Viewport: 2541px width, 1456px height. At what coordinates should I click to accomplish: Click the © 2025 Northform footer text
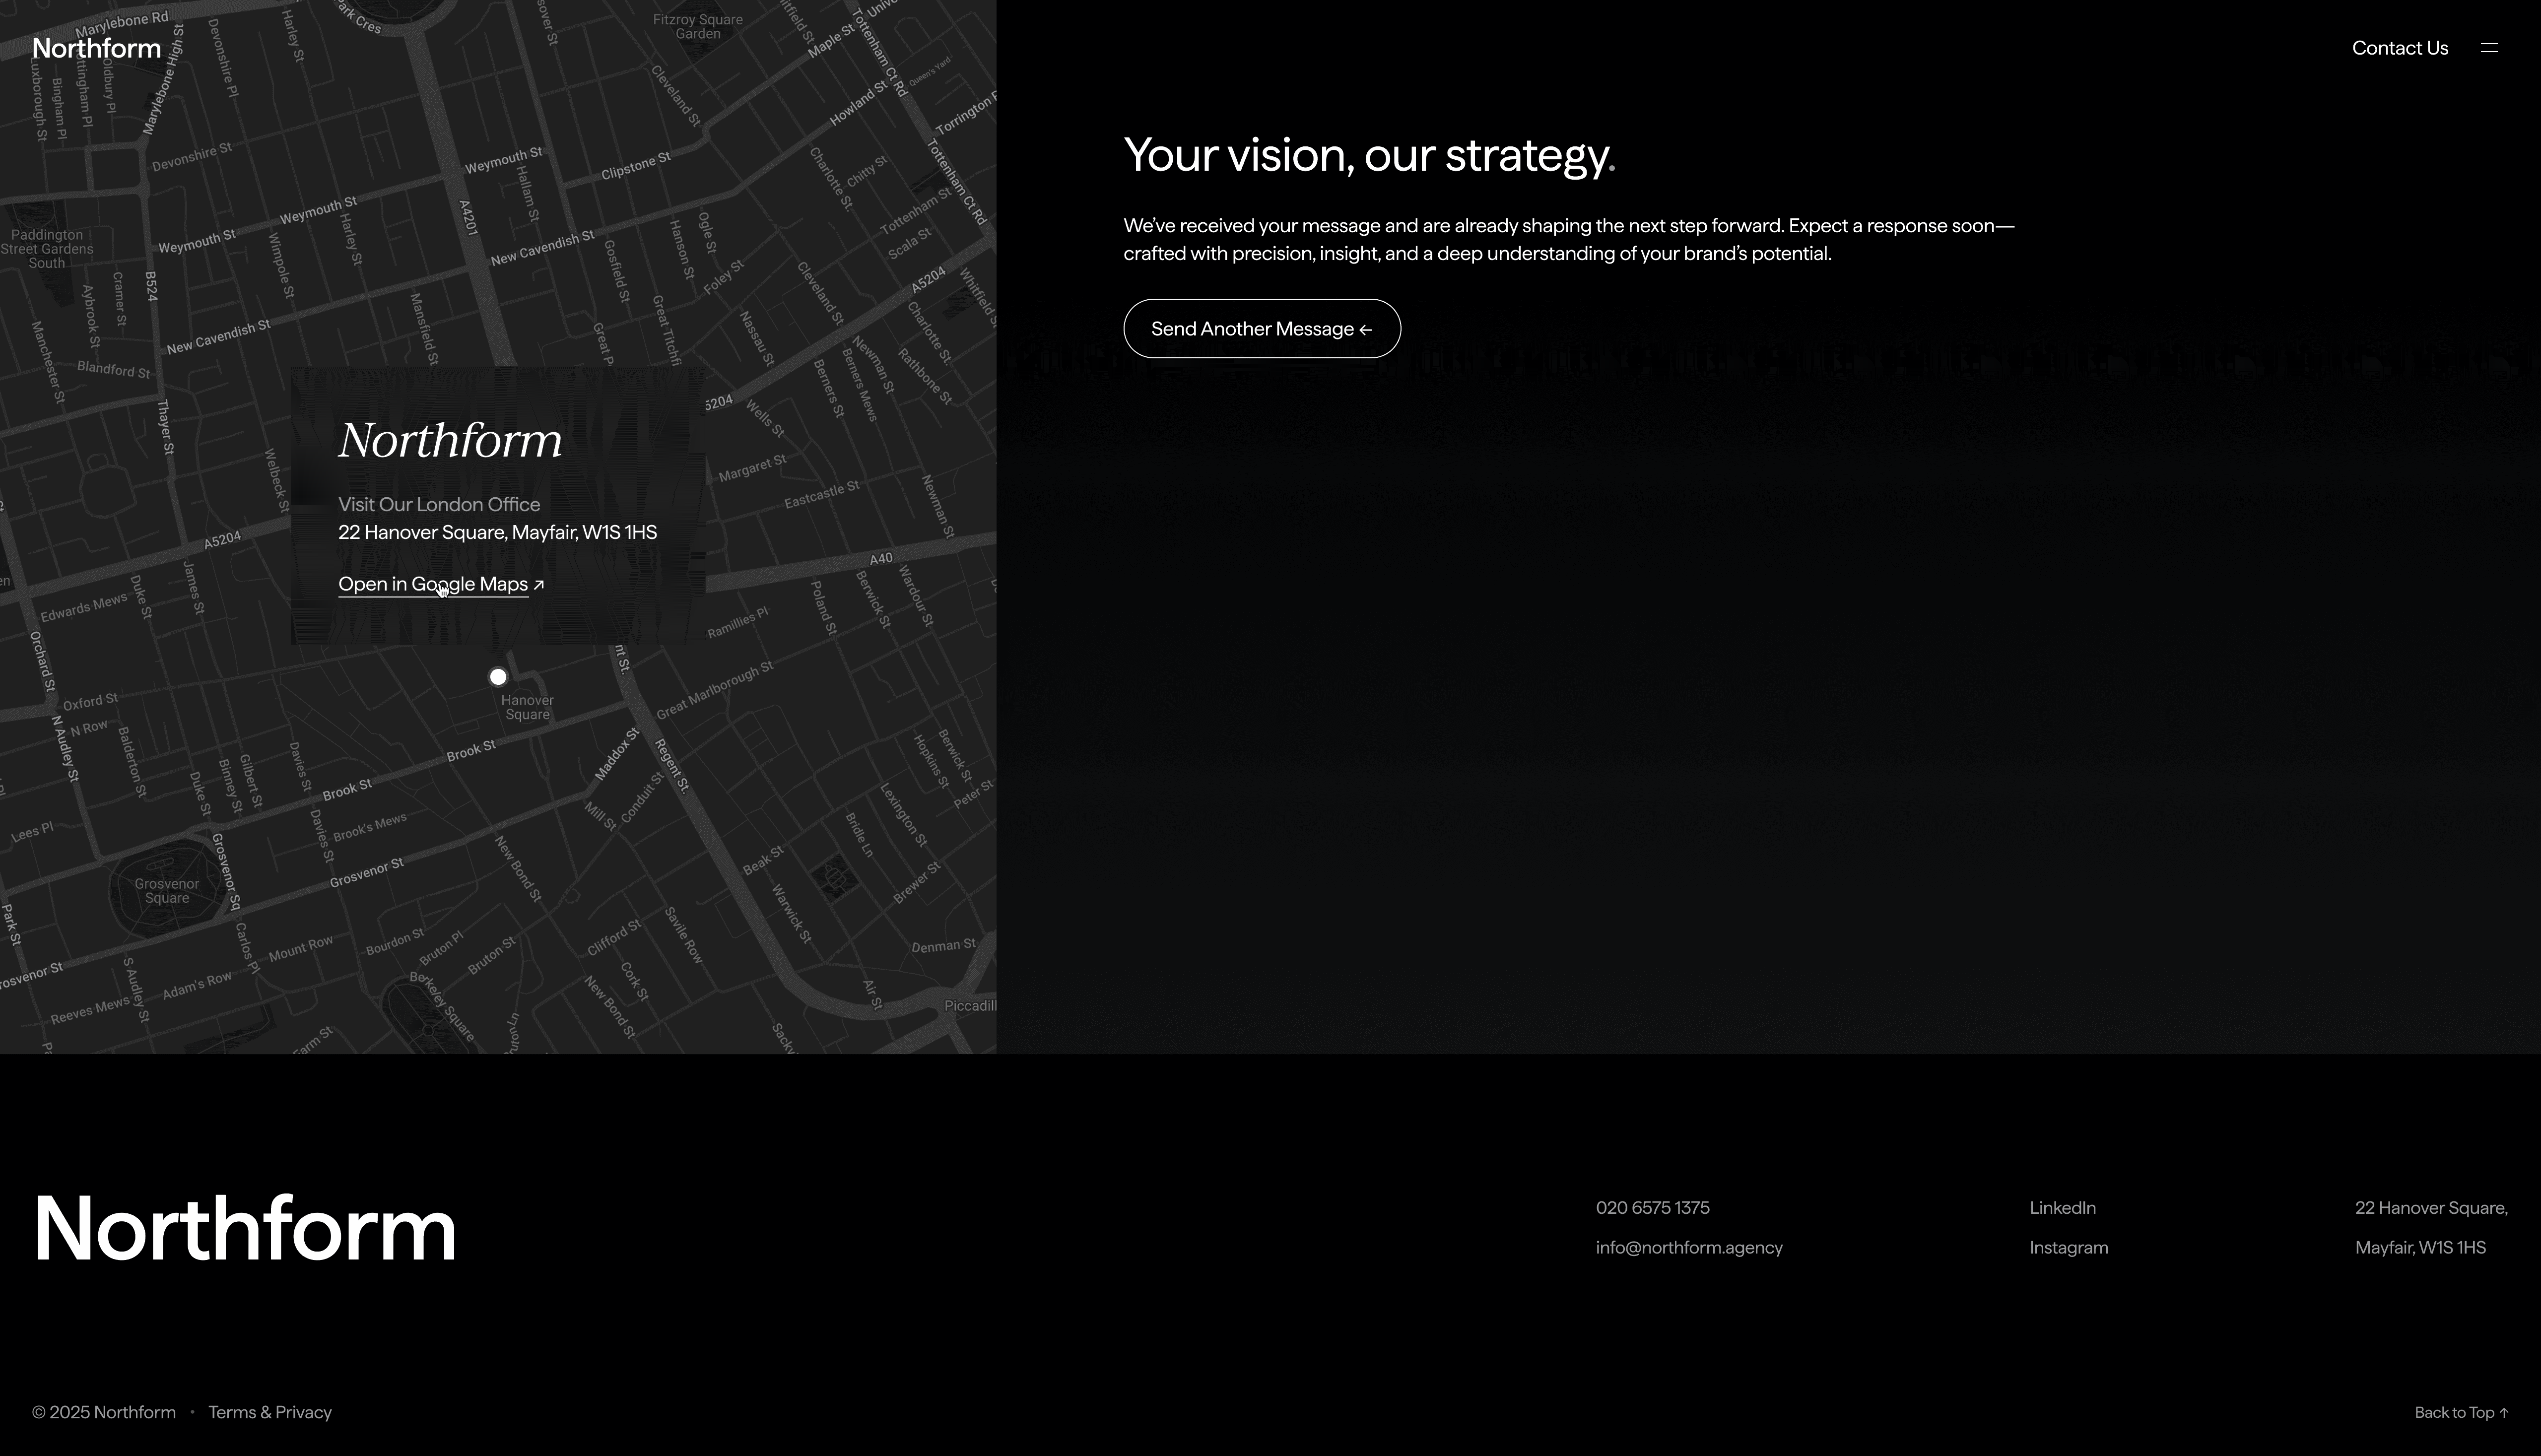[x=104, y=1412]
